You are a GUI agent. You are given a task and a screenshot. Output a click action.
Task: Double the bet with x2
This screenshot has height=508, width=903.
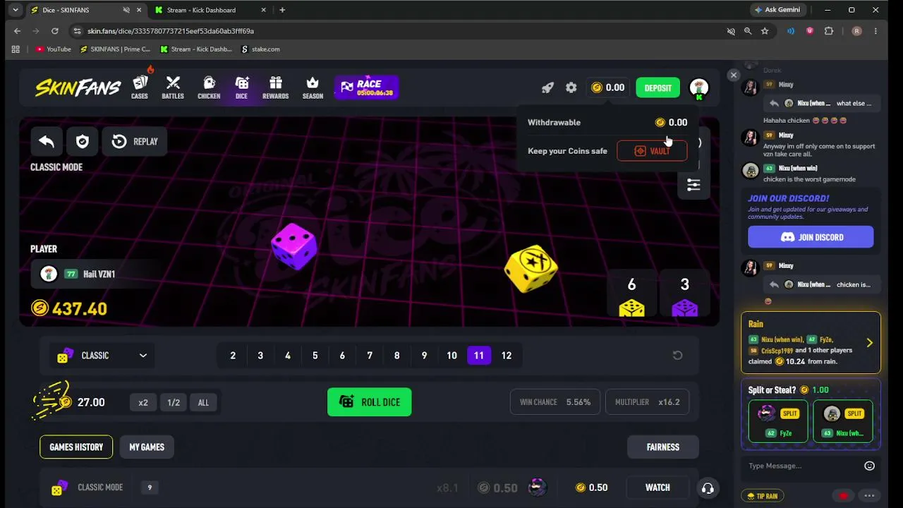click(143, 402)
